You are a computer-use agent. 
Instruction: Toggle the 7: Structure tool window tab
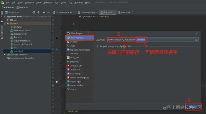(2, 32)
